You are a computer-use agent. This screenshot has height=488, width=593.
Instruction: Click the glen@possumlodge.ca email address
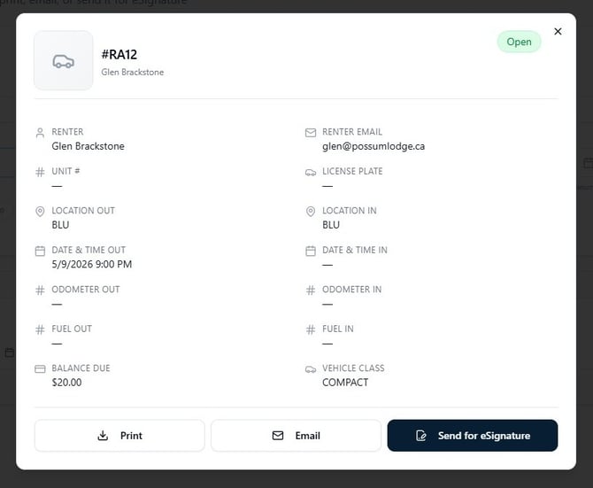tap(374, 146)
